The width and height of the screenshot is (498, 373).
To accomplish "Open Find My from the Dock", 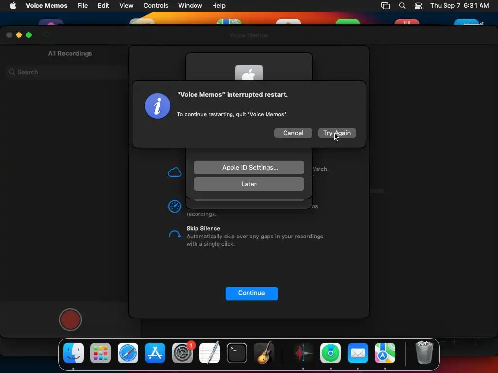I will pos(331,353).
